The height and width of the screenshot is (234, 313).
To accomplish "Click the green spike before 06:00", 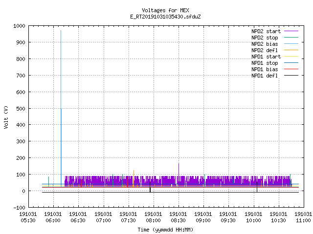I will pyautogui.click(x=48, y=181).
